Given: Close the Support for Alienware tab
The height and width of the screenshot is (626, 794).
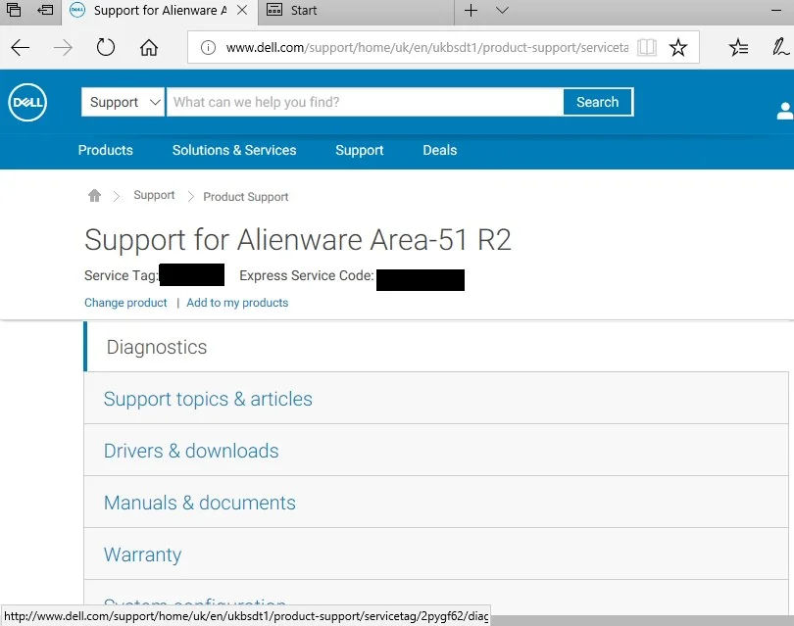Looking at the screenshot, I should [242, 10].
